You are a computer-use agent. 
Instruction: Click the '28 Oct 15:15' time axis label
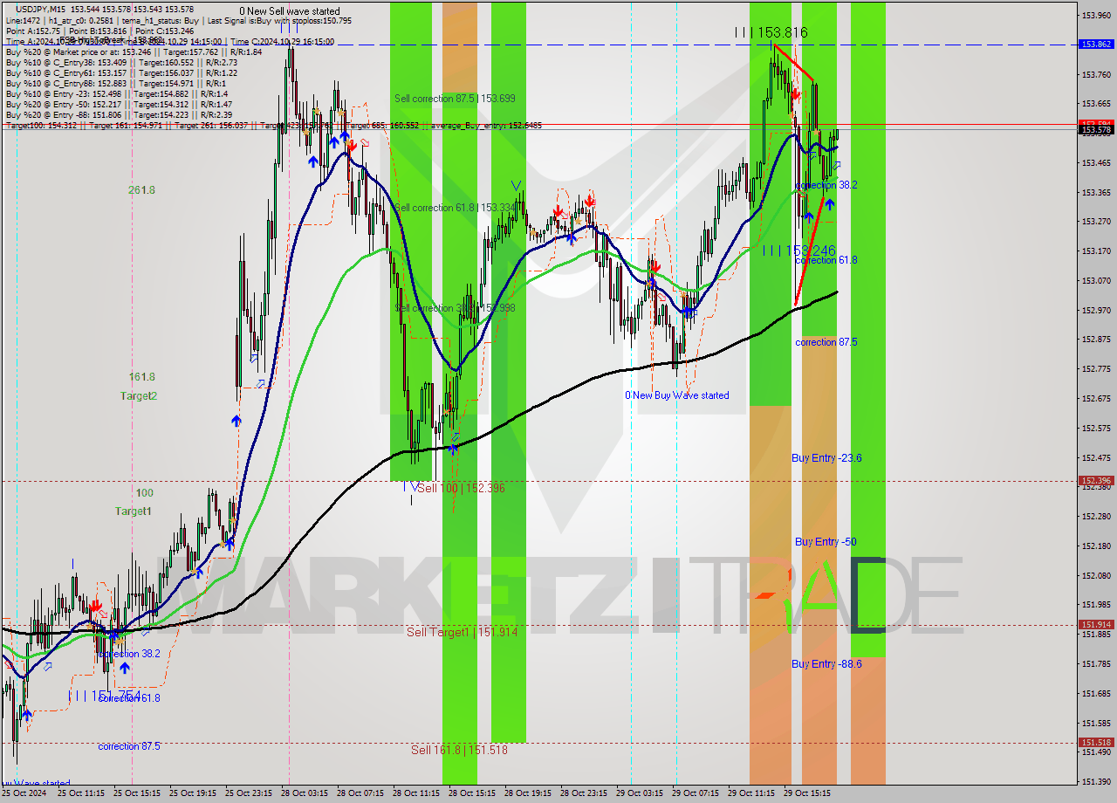[471, 793]
